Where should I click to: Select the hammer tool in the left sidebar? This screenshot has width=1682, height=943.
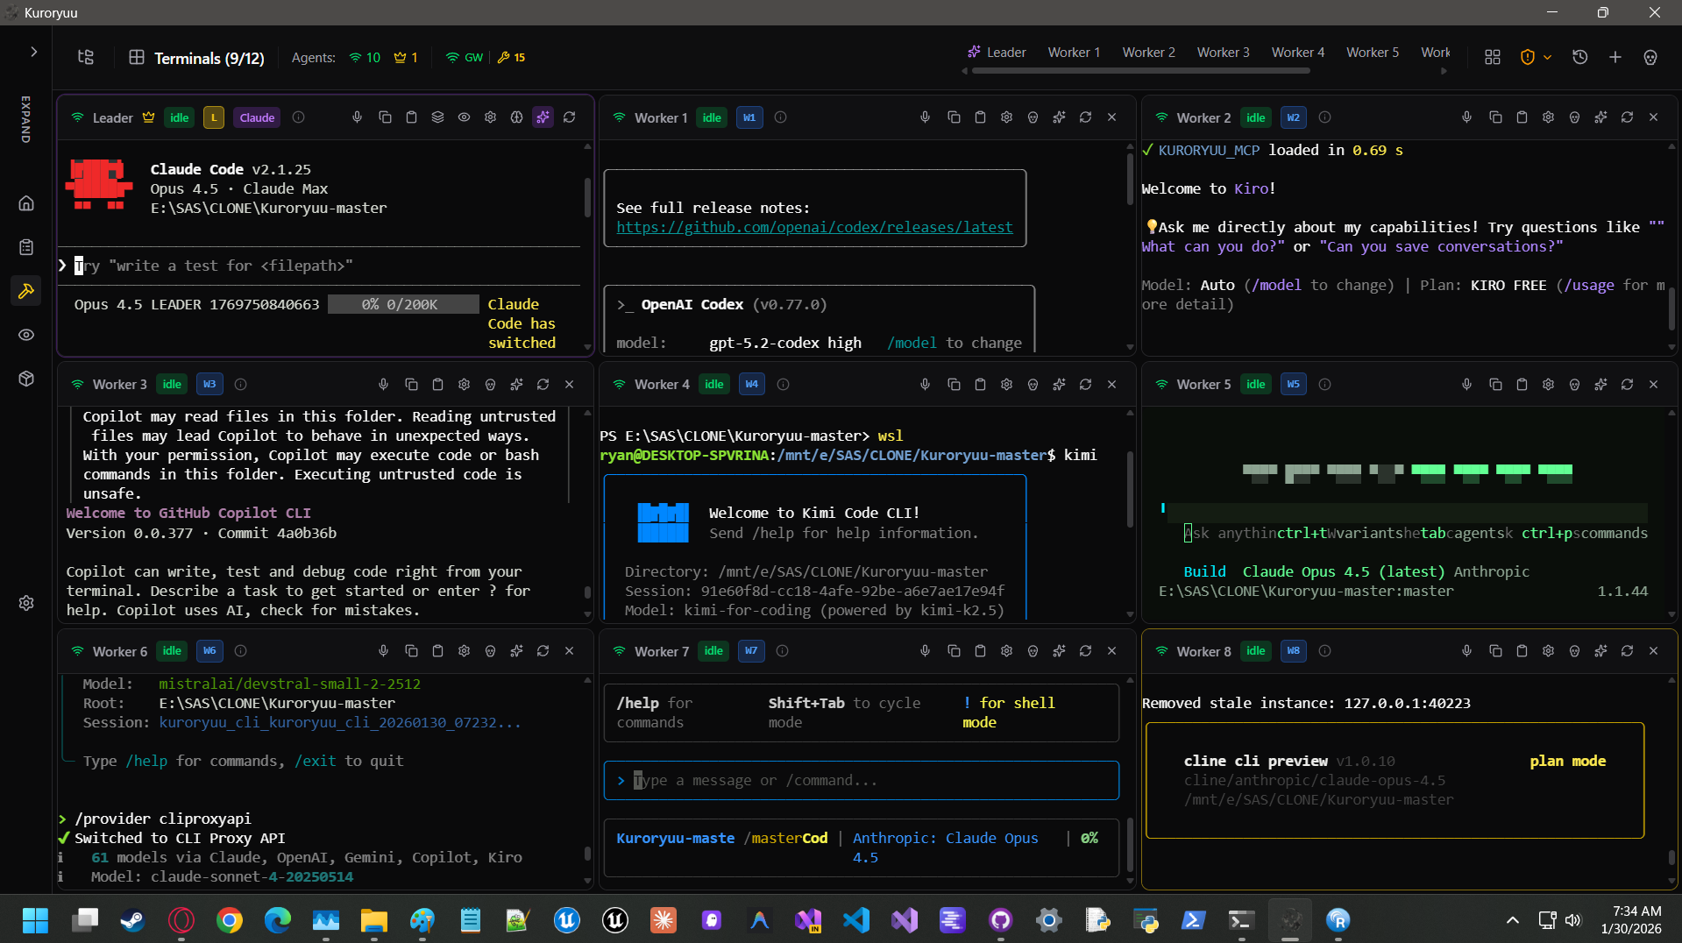tap(26, 291)
